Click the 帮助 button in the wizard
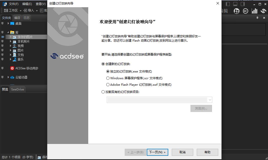The width and height of the screenshot is (268, 160). 207,152
